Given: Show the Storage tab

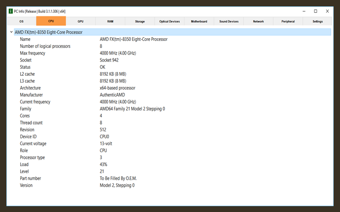Looking at the screenshot, I should (140, 21).
